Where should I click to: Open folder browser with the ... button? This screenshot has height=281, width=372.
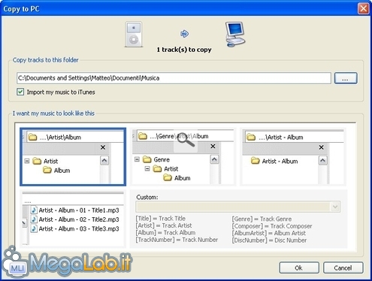(x=346, y=78)
